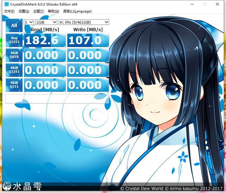Open the 语言(L)(Language) menu
Image resolution: width=226 pixels, height=193 pixels.
pyautogui.click(x=77, y=11)
